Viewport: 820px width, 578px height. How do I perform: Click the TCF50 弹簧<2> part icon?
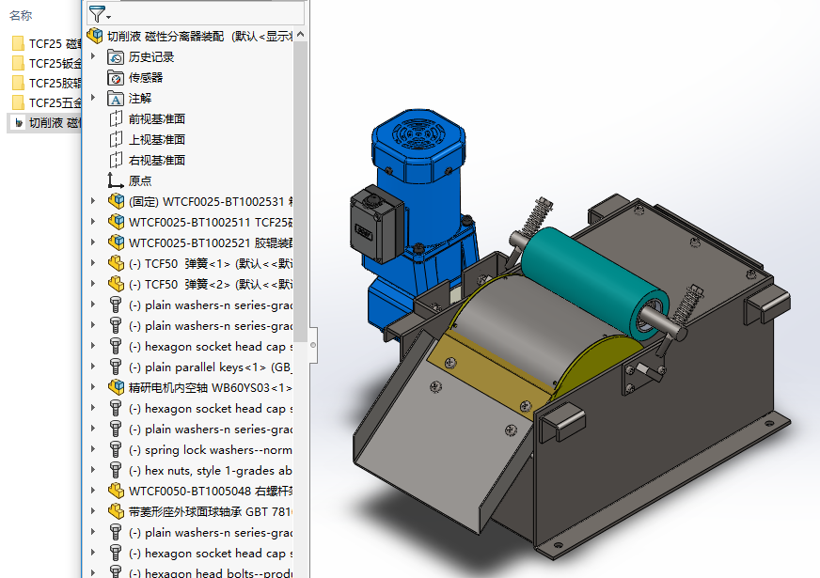[116, 284]
